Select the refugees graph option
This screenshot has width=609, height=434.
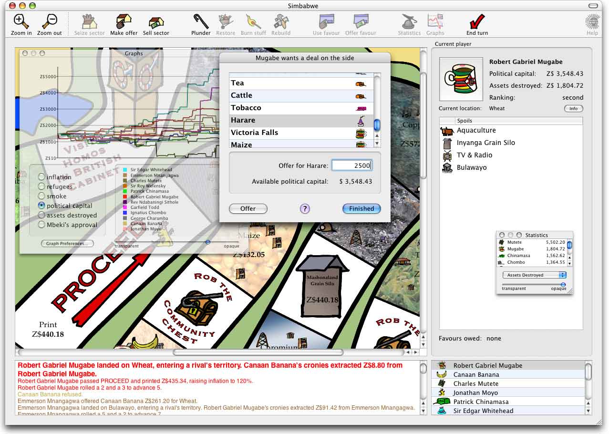42,186
